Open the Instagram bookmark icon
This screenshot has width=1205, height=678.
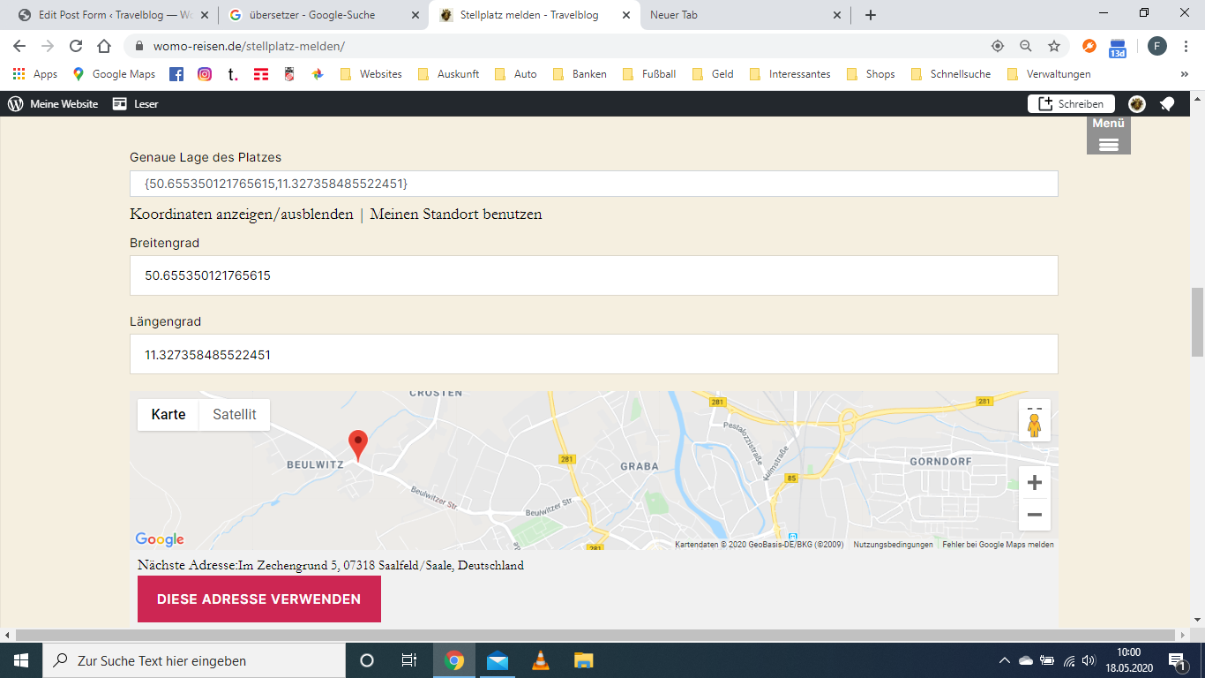coord(205,74)
